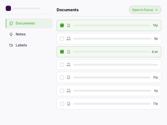Click the PDF file icon in 17p row

point(69,104)
